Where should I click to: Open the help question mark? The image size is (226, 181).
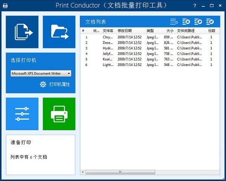(195, 6)
